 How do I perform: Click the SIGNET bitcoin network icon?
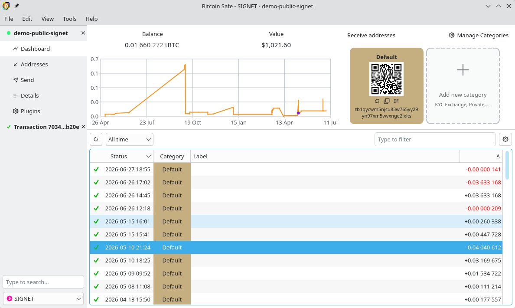10,298
